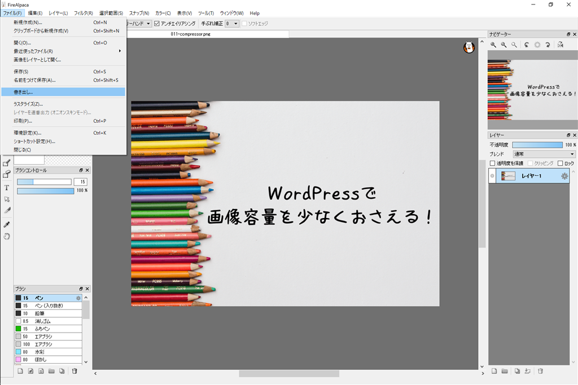This screenshot has width=578, height=385.
Task: Click the brush size value field
Action: point(81,182)
